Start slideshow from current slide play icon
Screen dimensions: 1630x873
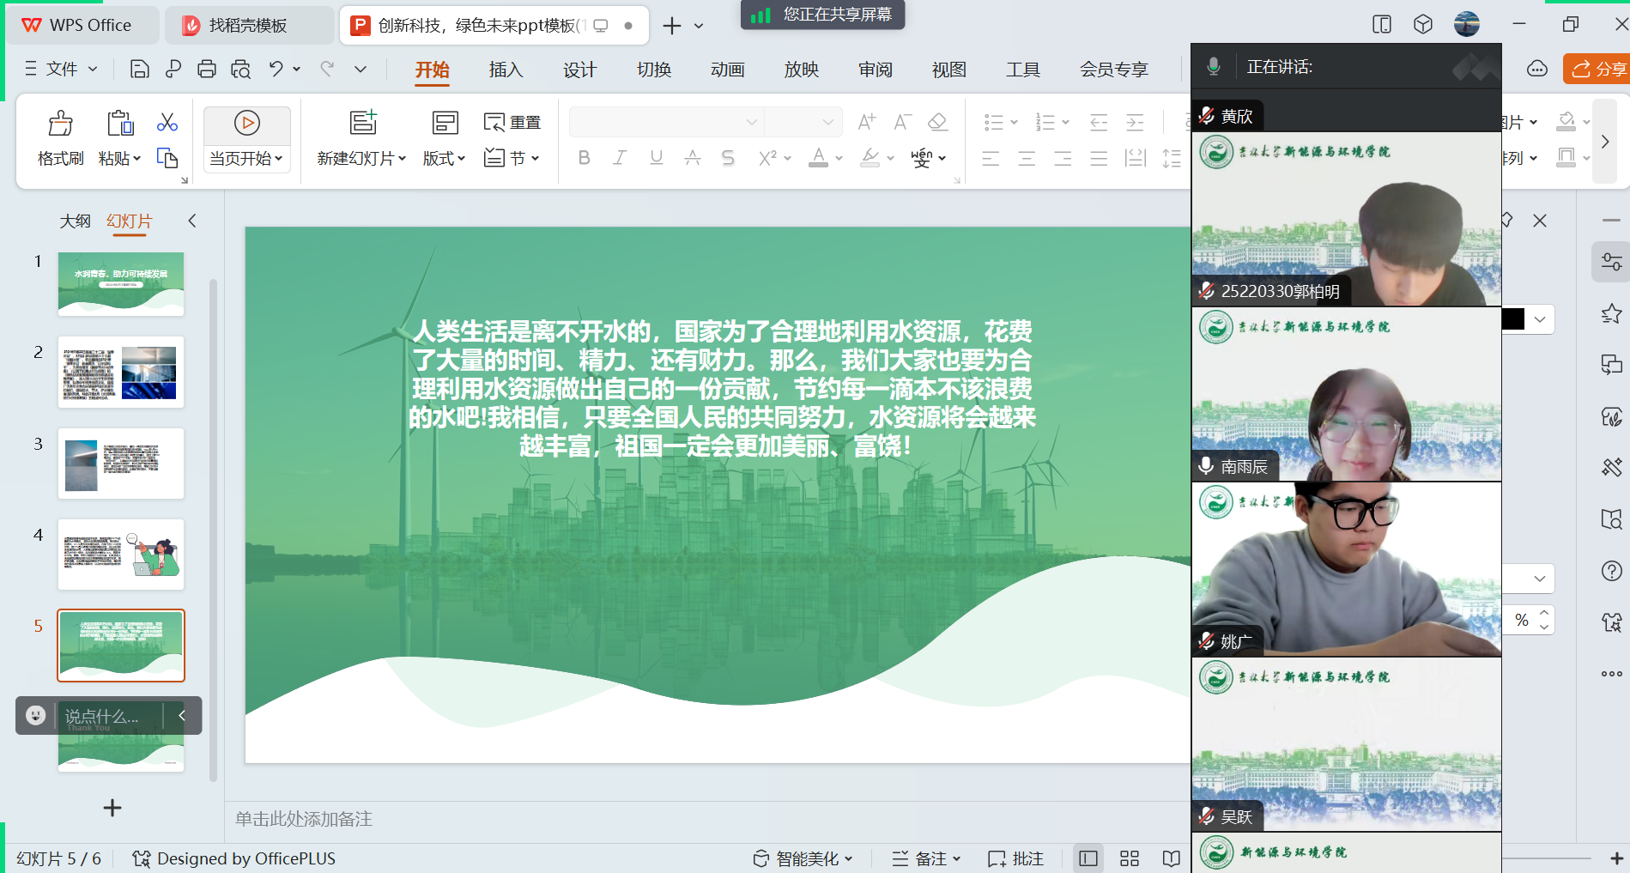coord(247,124)
